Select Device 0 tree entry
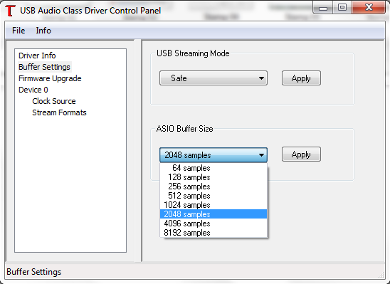The width and height of the screenshot is (390, 284). click(33, 90)
